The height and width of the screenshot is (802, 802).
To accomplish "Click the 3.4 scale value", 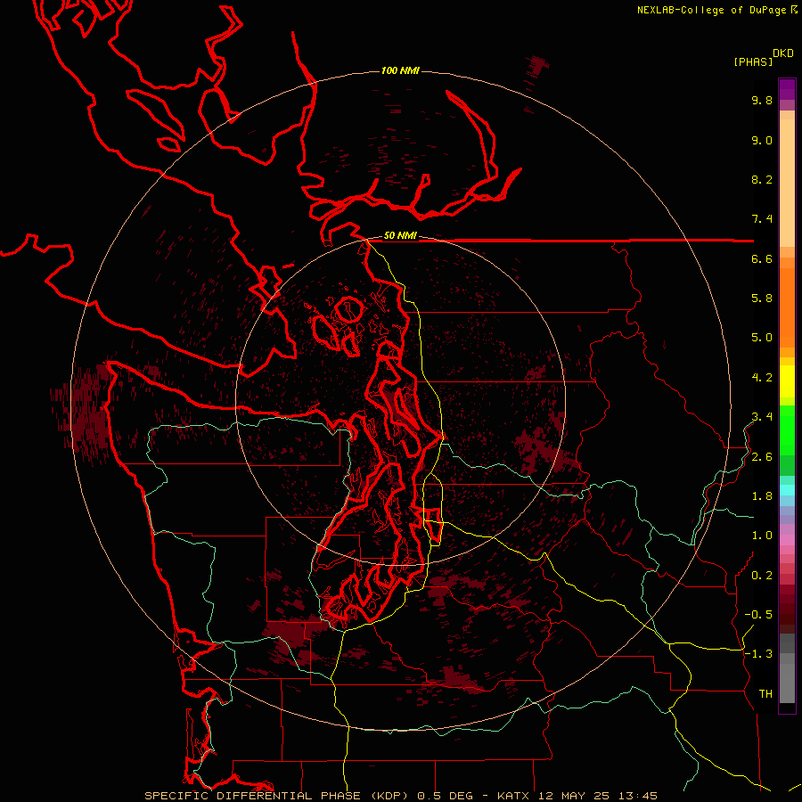I will click(x=762, y=417).
